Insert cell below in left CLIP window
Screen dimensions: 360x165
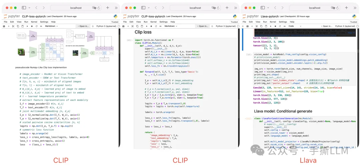tap(9, 26)
